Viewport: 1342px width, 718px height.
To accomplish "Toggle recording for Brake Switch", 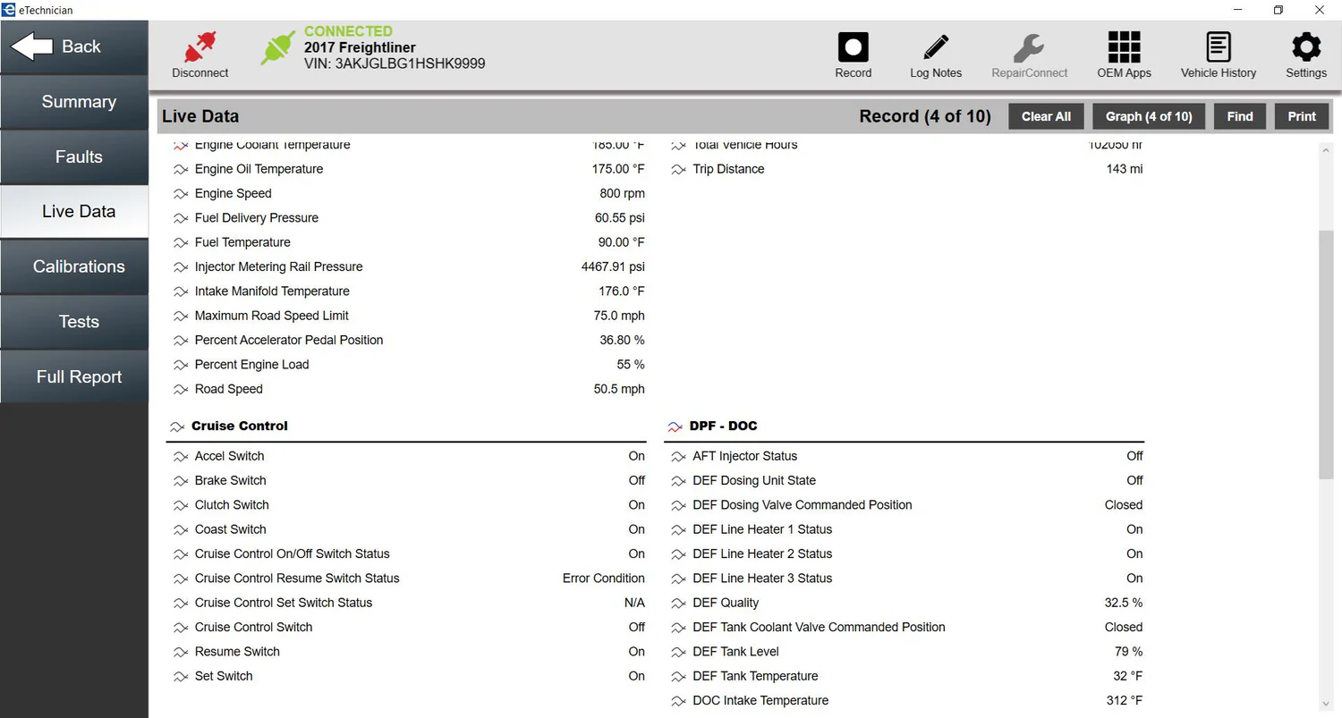I will coord(179,480).
